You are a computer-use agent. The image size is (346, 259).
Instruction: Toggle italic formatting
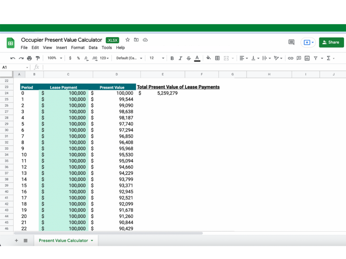point(180,58)
